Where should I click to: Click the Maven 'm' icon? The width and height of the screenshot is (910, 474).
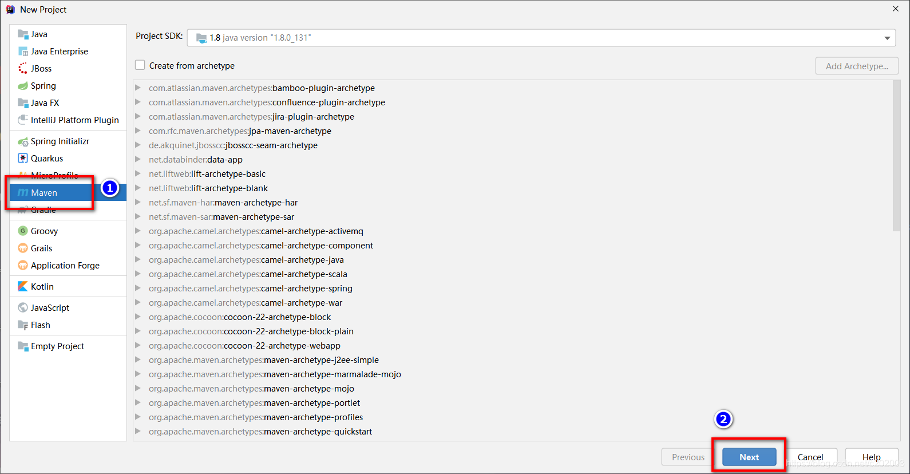23,193
